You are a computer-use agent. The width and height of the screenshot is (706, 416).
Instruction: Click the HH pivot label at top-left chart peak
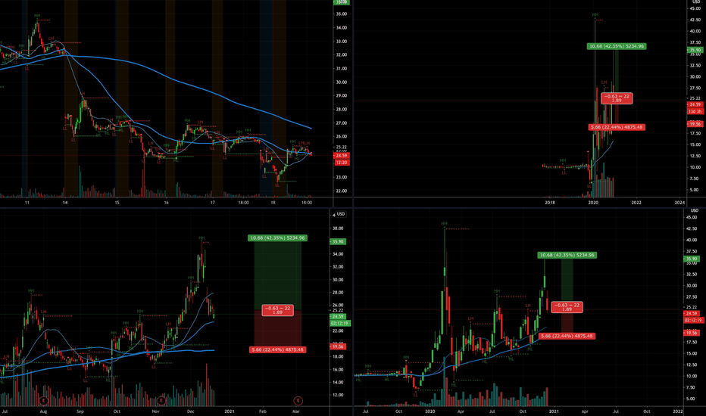point(37,16)
